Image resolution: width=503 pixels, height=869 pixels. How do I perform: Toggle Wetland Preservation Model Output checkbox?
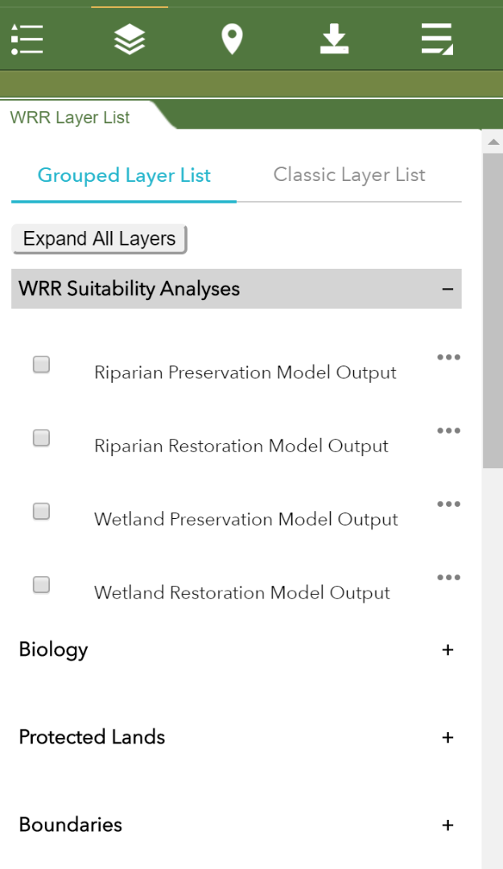pos(41,511)
